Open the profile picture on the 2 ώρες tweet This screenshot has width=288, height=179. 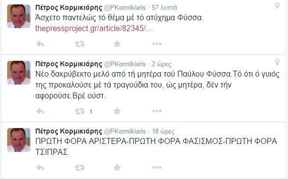(x=18, y=73)
